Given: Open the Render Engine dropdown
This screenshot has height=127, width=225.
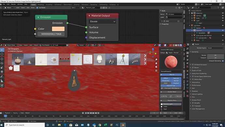Looking at the screenshot, I should [x=216, y=48].
